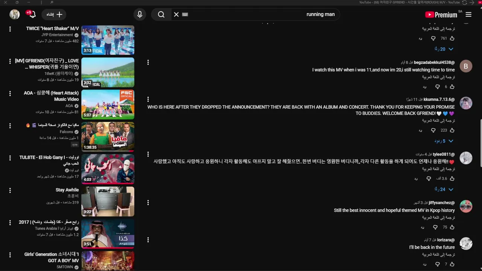Click the search magnifier icon
Screen dimensions: 482x271
[x=161, y=14]
